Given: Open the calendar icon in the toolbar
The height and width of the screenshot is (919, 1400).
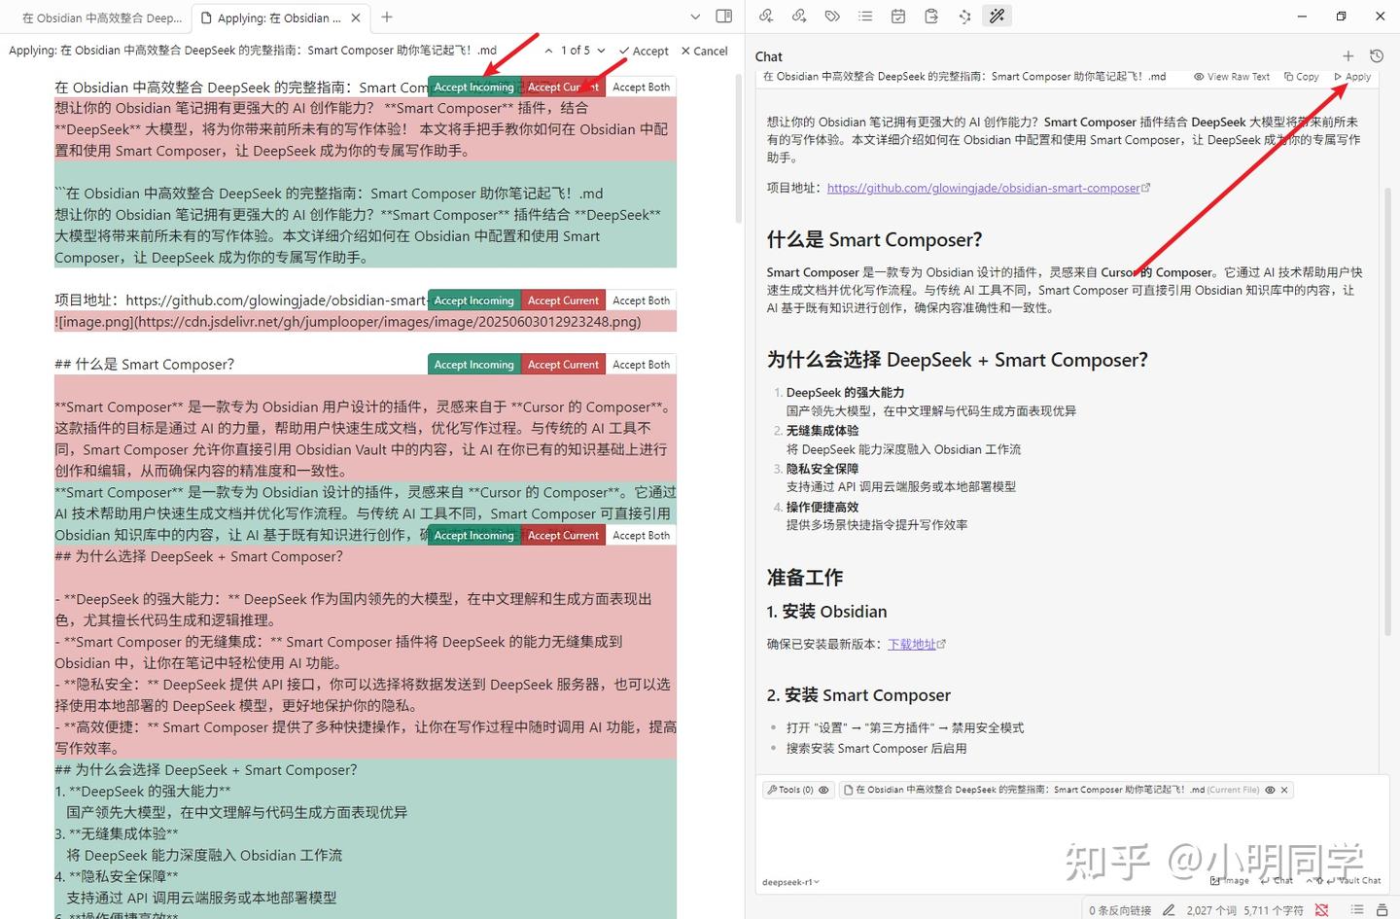Looking at the screenshot, I should tap(897, 16).
